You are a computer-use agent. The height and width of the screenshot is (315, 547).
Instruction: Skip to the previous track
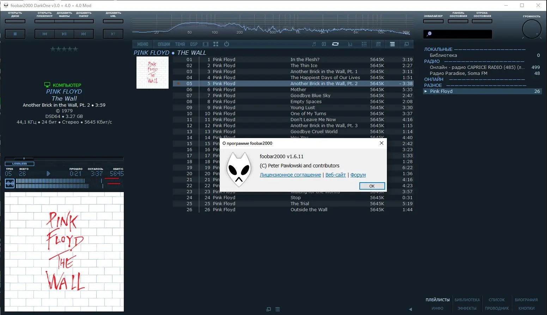click(x=45, y=34)
